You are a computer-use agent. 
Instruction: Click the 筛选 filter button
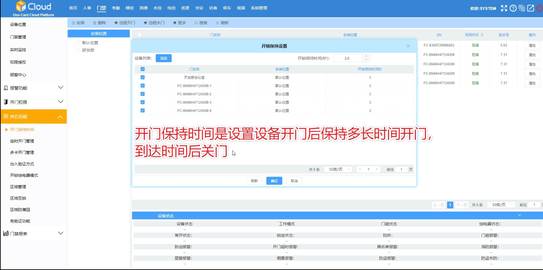(164, 58)
